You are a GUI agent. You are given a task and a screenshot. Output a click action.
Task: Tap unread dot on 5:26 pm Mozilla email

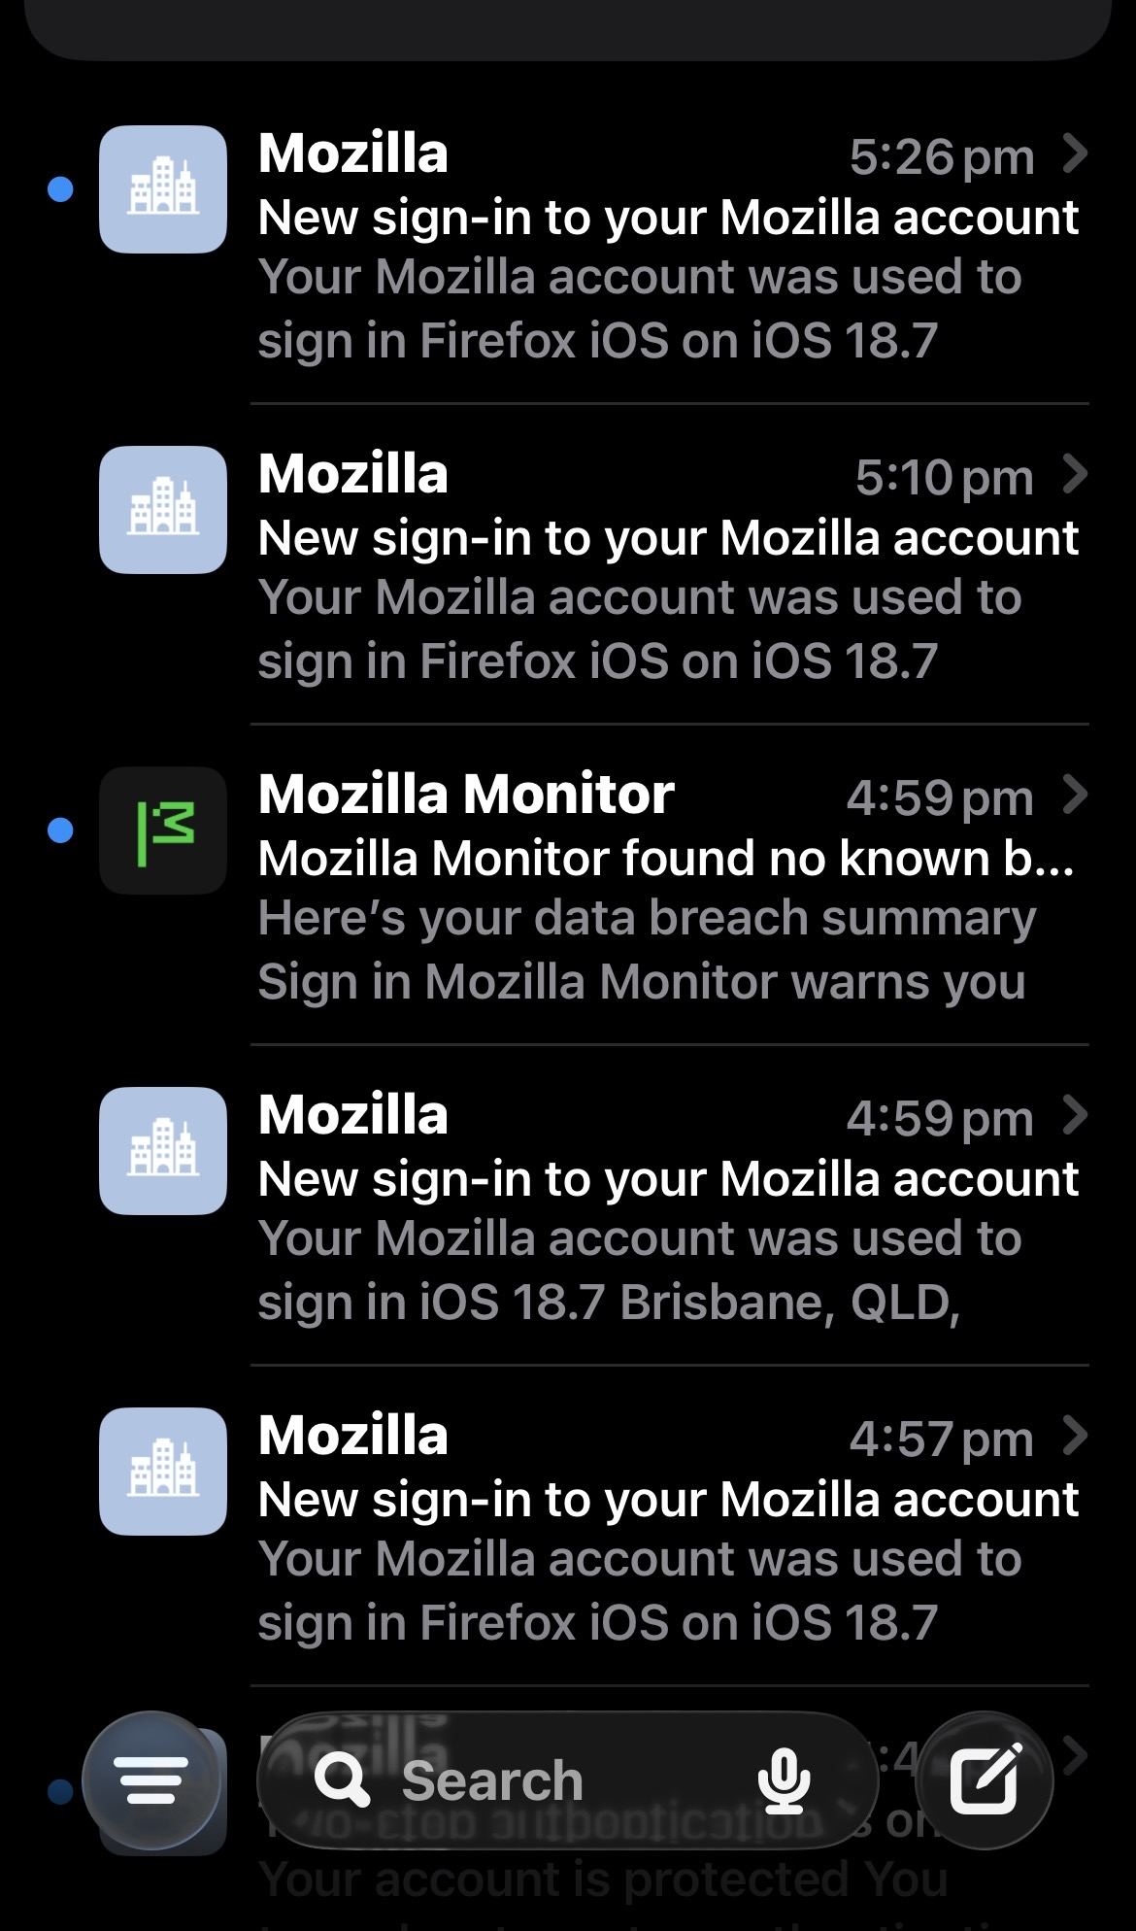[60, 189]
